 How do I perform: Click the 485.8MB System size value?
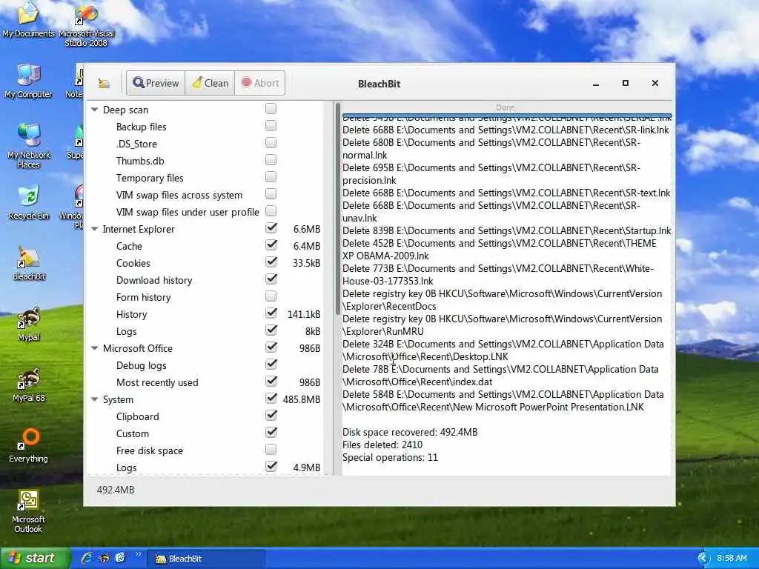pyautogui.click(x=302, y=399)
